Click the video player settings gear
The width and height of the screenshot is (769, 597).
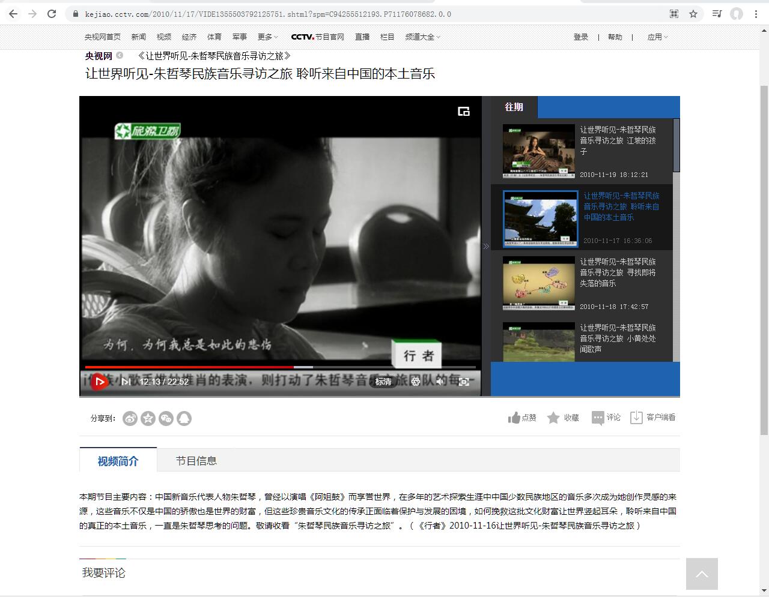(x=415, y=382)
